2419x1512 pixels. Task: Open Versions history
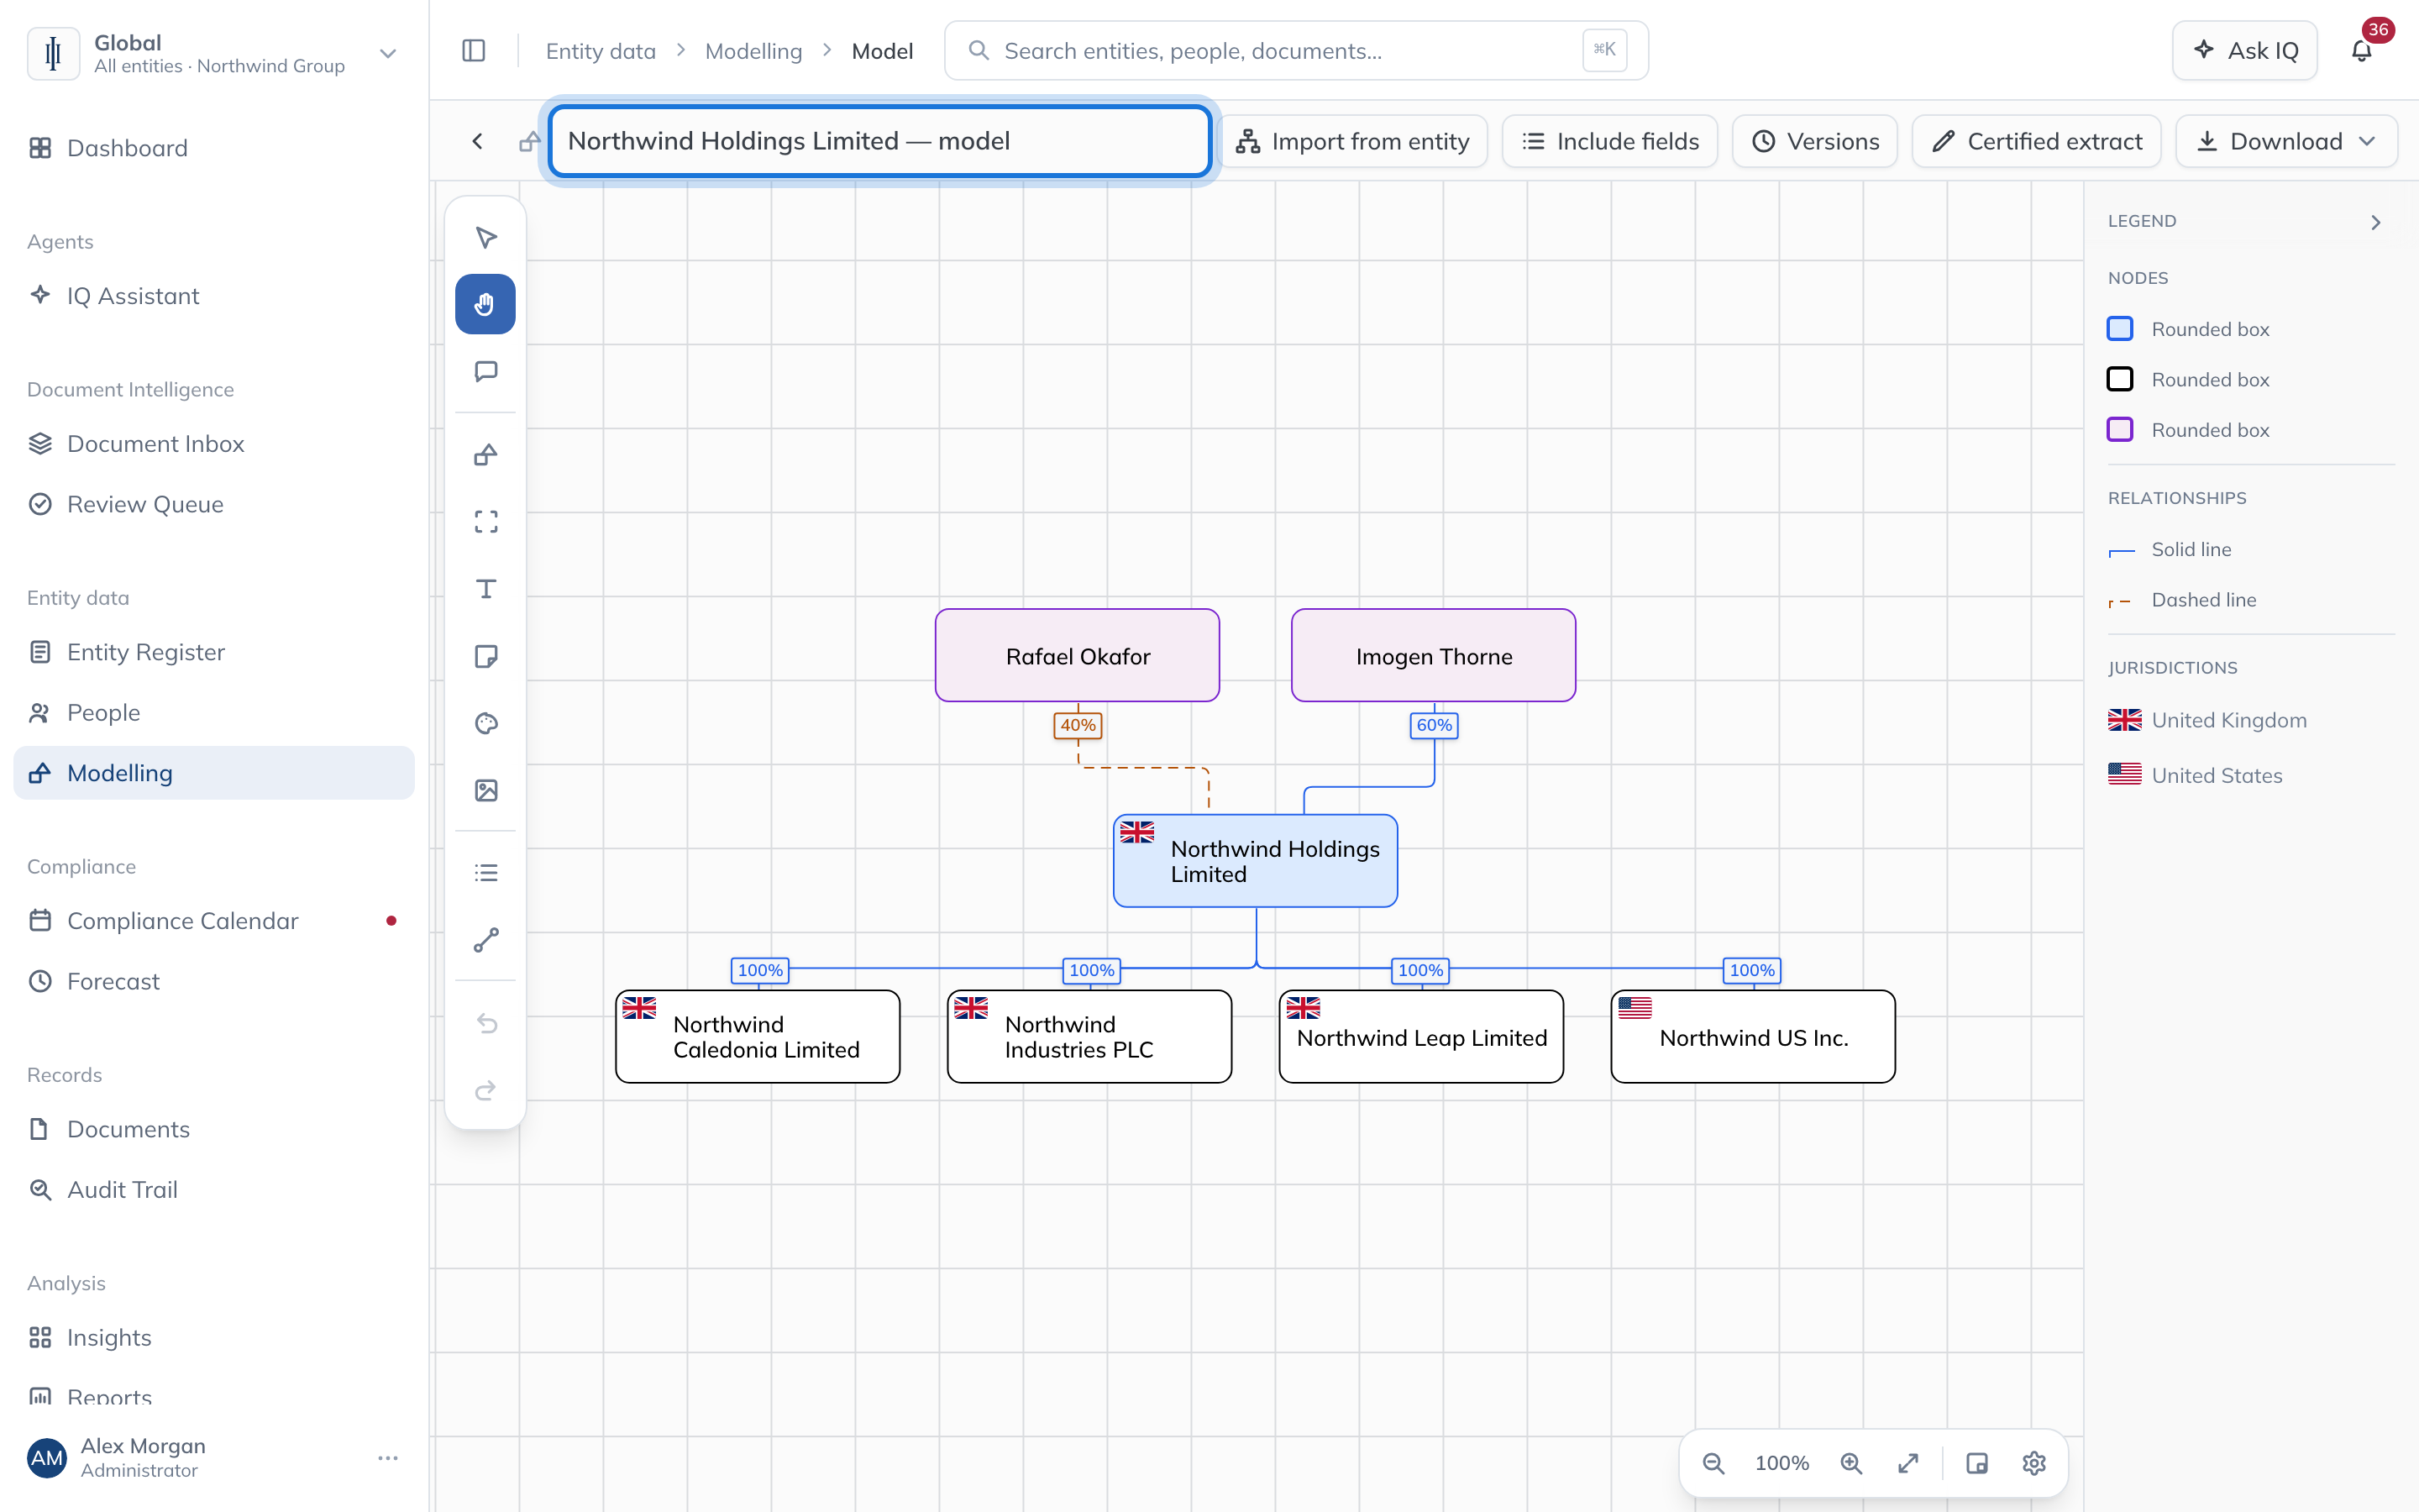1815,141
